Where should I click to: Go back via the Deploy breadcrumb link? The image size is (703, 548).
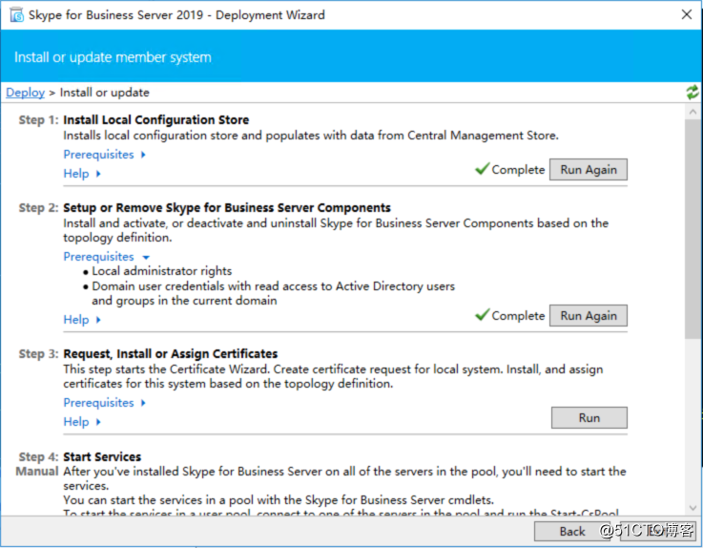[25, 93]
